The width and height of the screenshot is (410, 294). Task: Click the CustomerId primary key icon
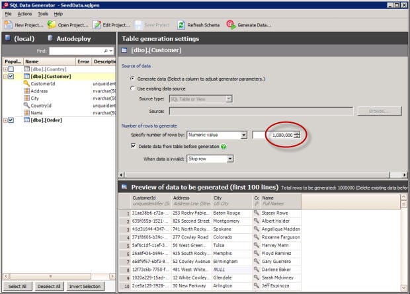pos(26,84)
